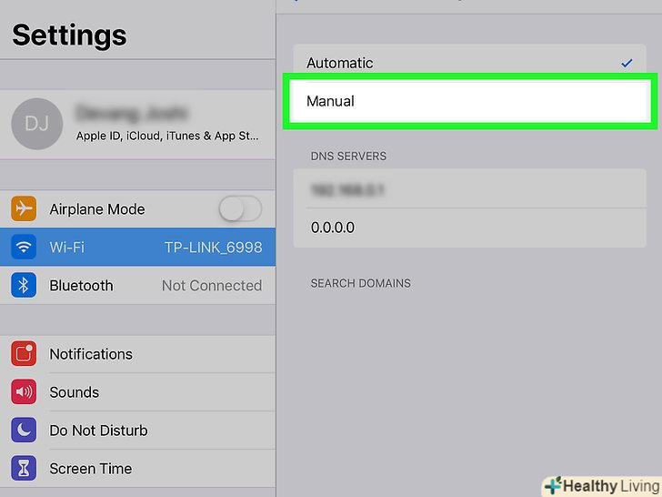Click the Wi-Fi icon in sidebar
Image resolution: width=662 pixels, height=497 pixels.
click(x=24, y=248)
